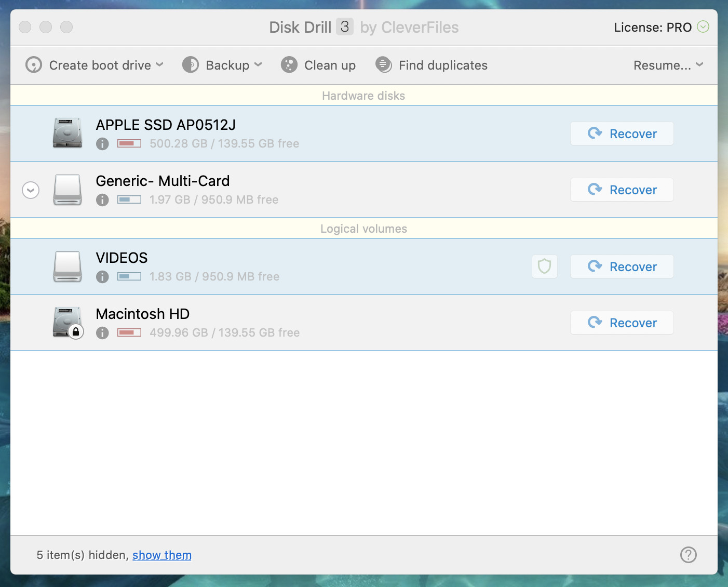Click '500.28 GB / 139.55 GB free' text
Image resolution: width=728 pixels, height=587 pixels.
[x=224, y=143]
